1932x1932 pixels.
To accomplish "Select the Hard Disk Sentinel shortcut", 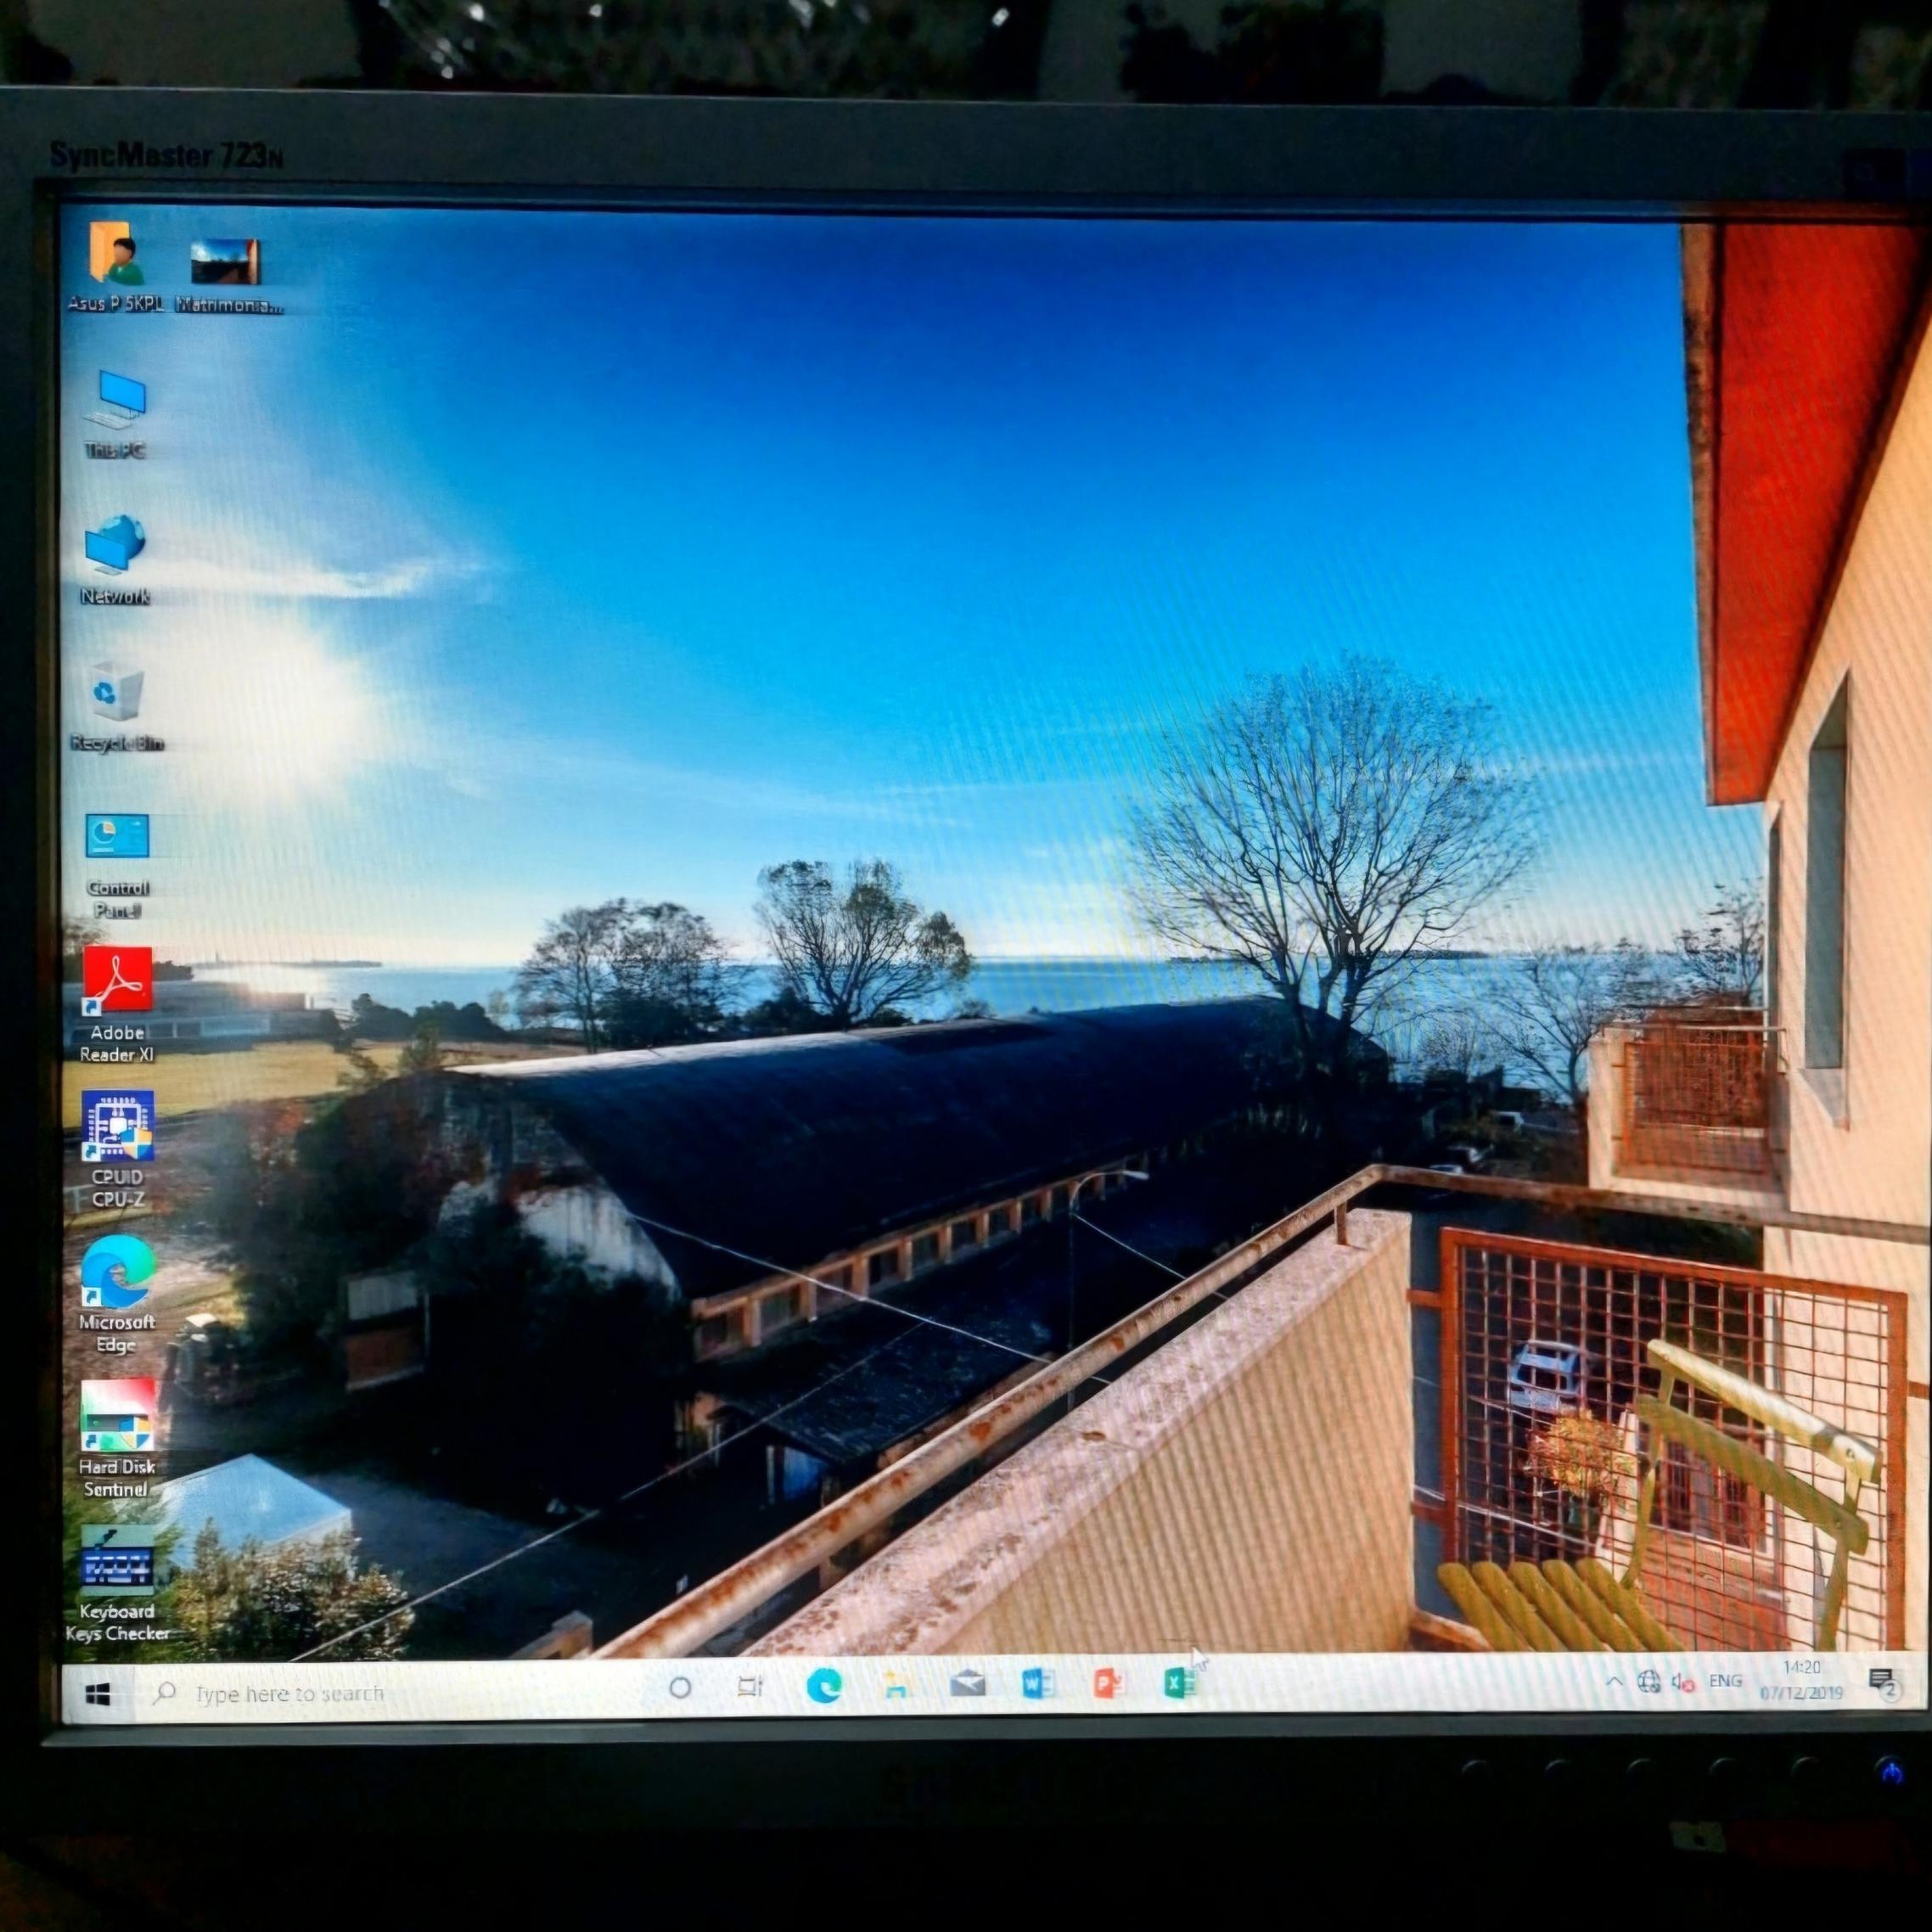I will coord(117,1440).
